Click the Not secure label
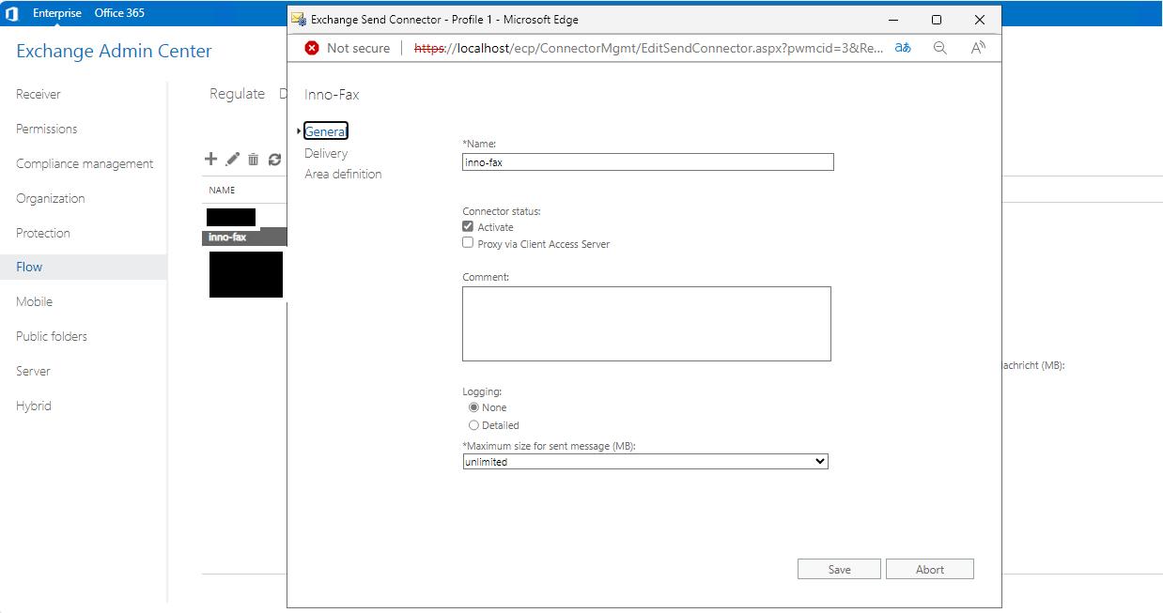This screenshot has width=1163, height=613. pos(358,48)
